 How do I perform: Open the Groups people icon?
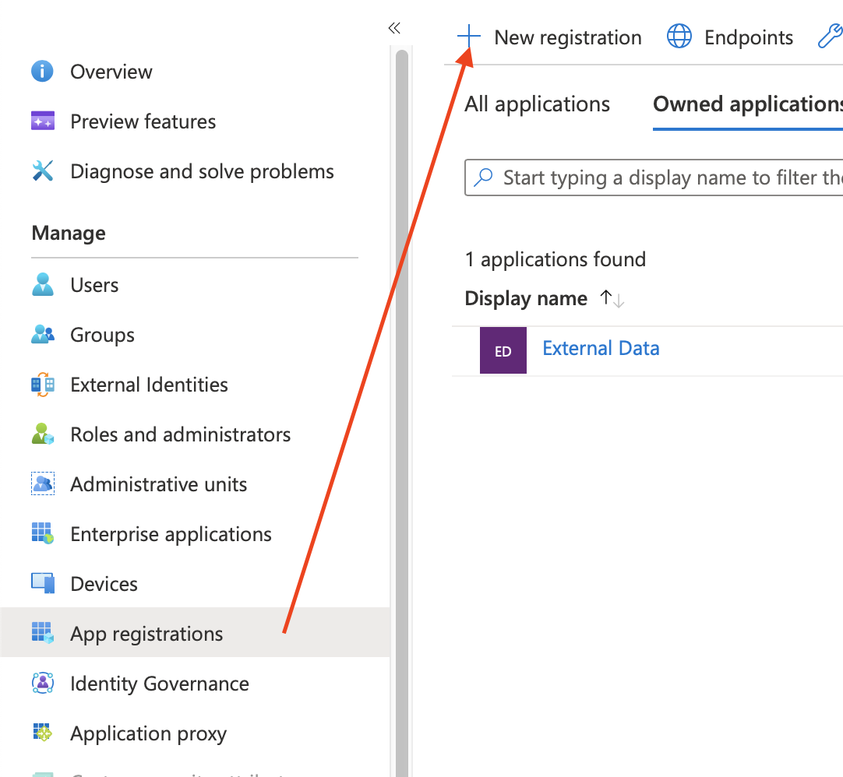pos(42,335)
